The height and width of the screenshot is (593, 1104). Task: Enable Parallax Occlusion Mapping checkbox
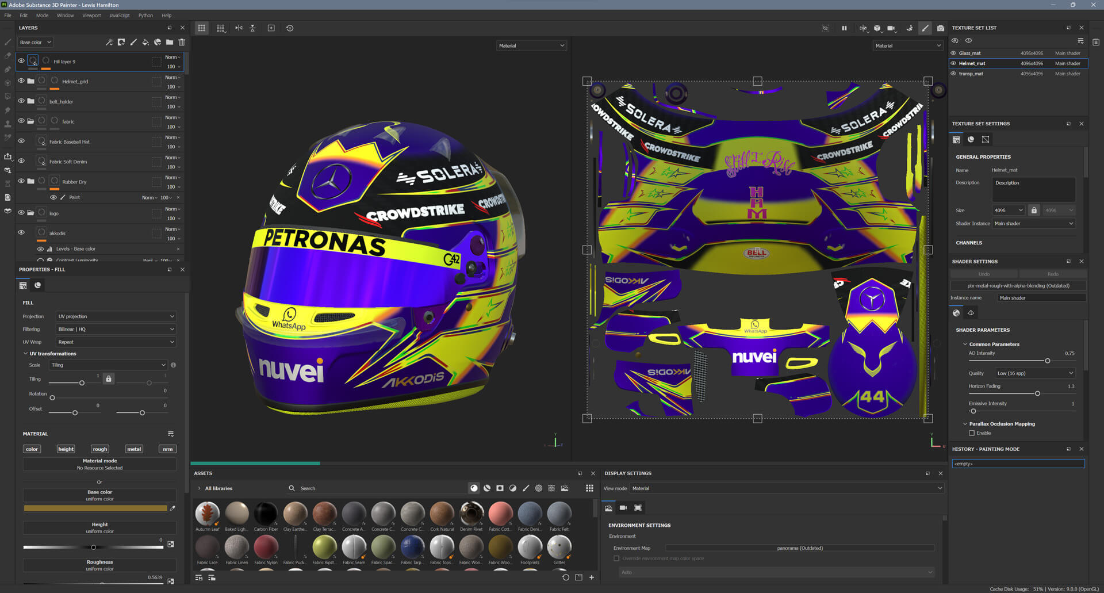coord(972,433)
